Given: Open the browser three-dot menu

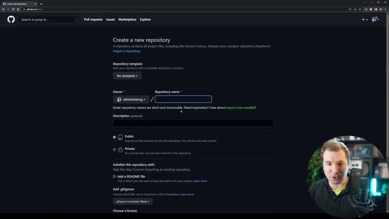Looking at the screenshot, I should pos(385,10).
